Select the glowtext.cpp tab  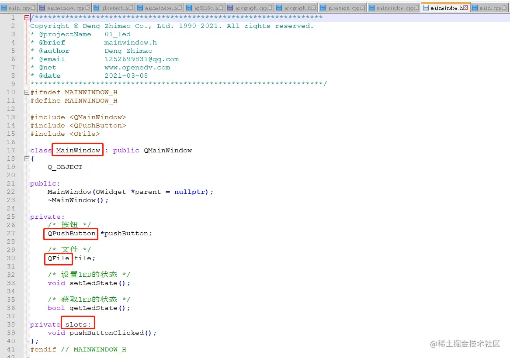coord(343,8)
